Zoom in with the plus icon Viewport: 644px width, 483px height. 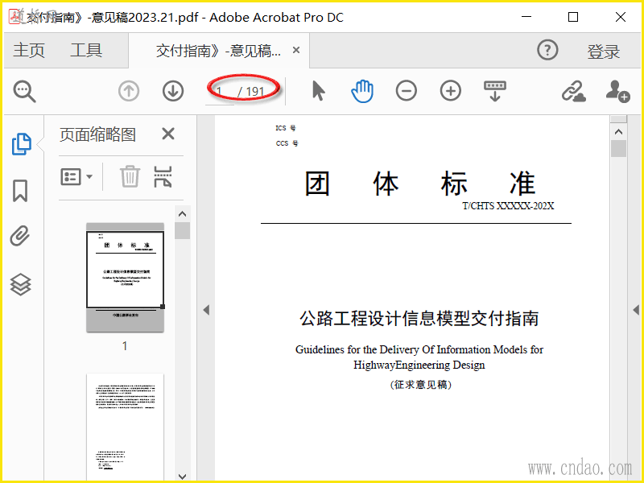click(451, 91)
